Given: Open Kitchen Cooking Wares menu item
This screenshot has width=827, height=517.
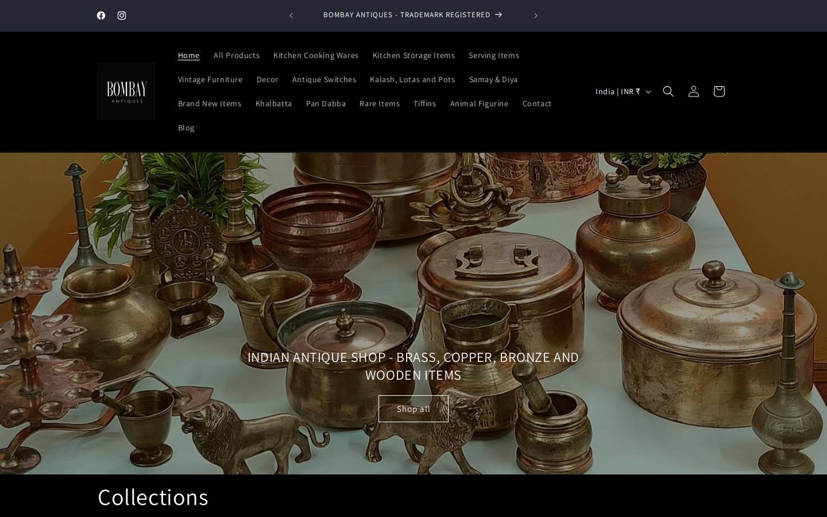Looking at the screenshot, I should 316,55.
